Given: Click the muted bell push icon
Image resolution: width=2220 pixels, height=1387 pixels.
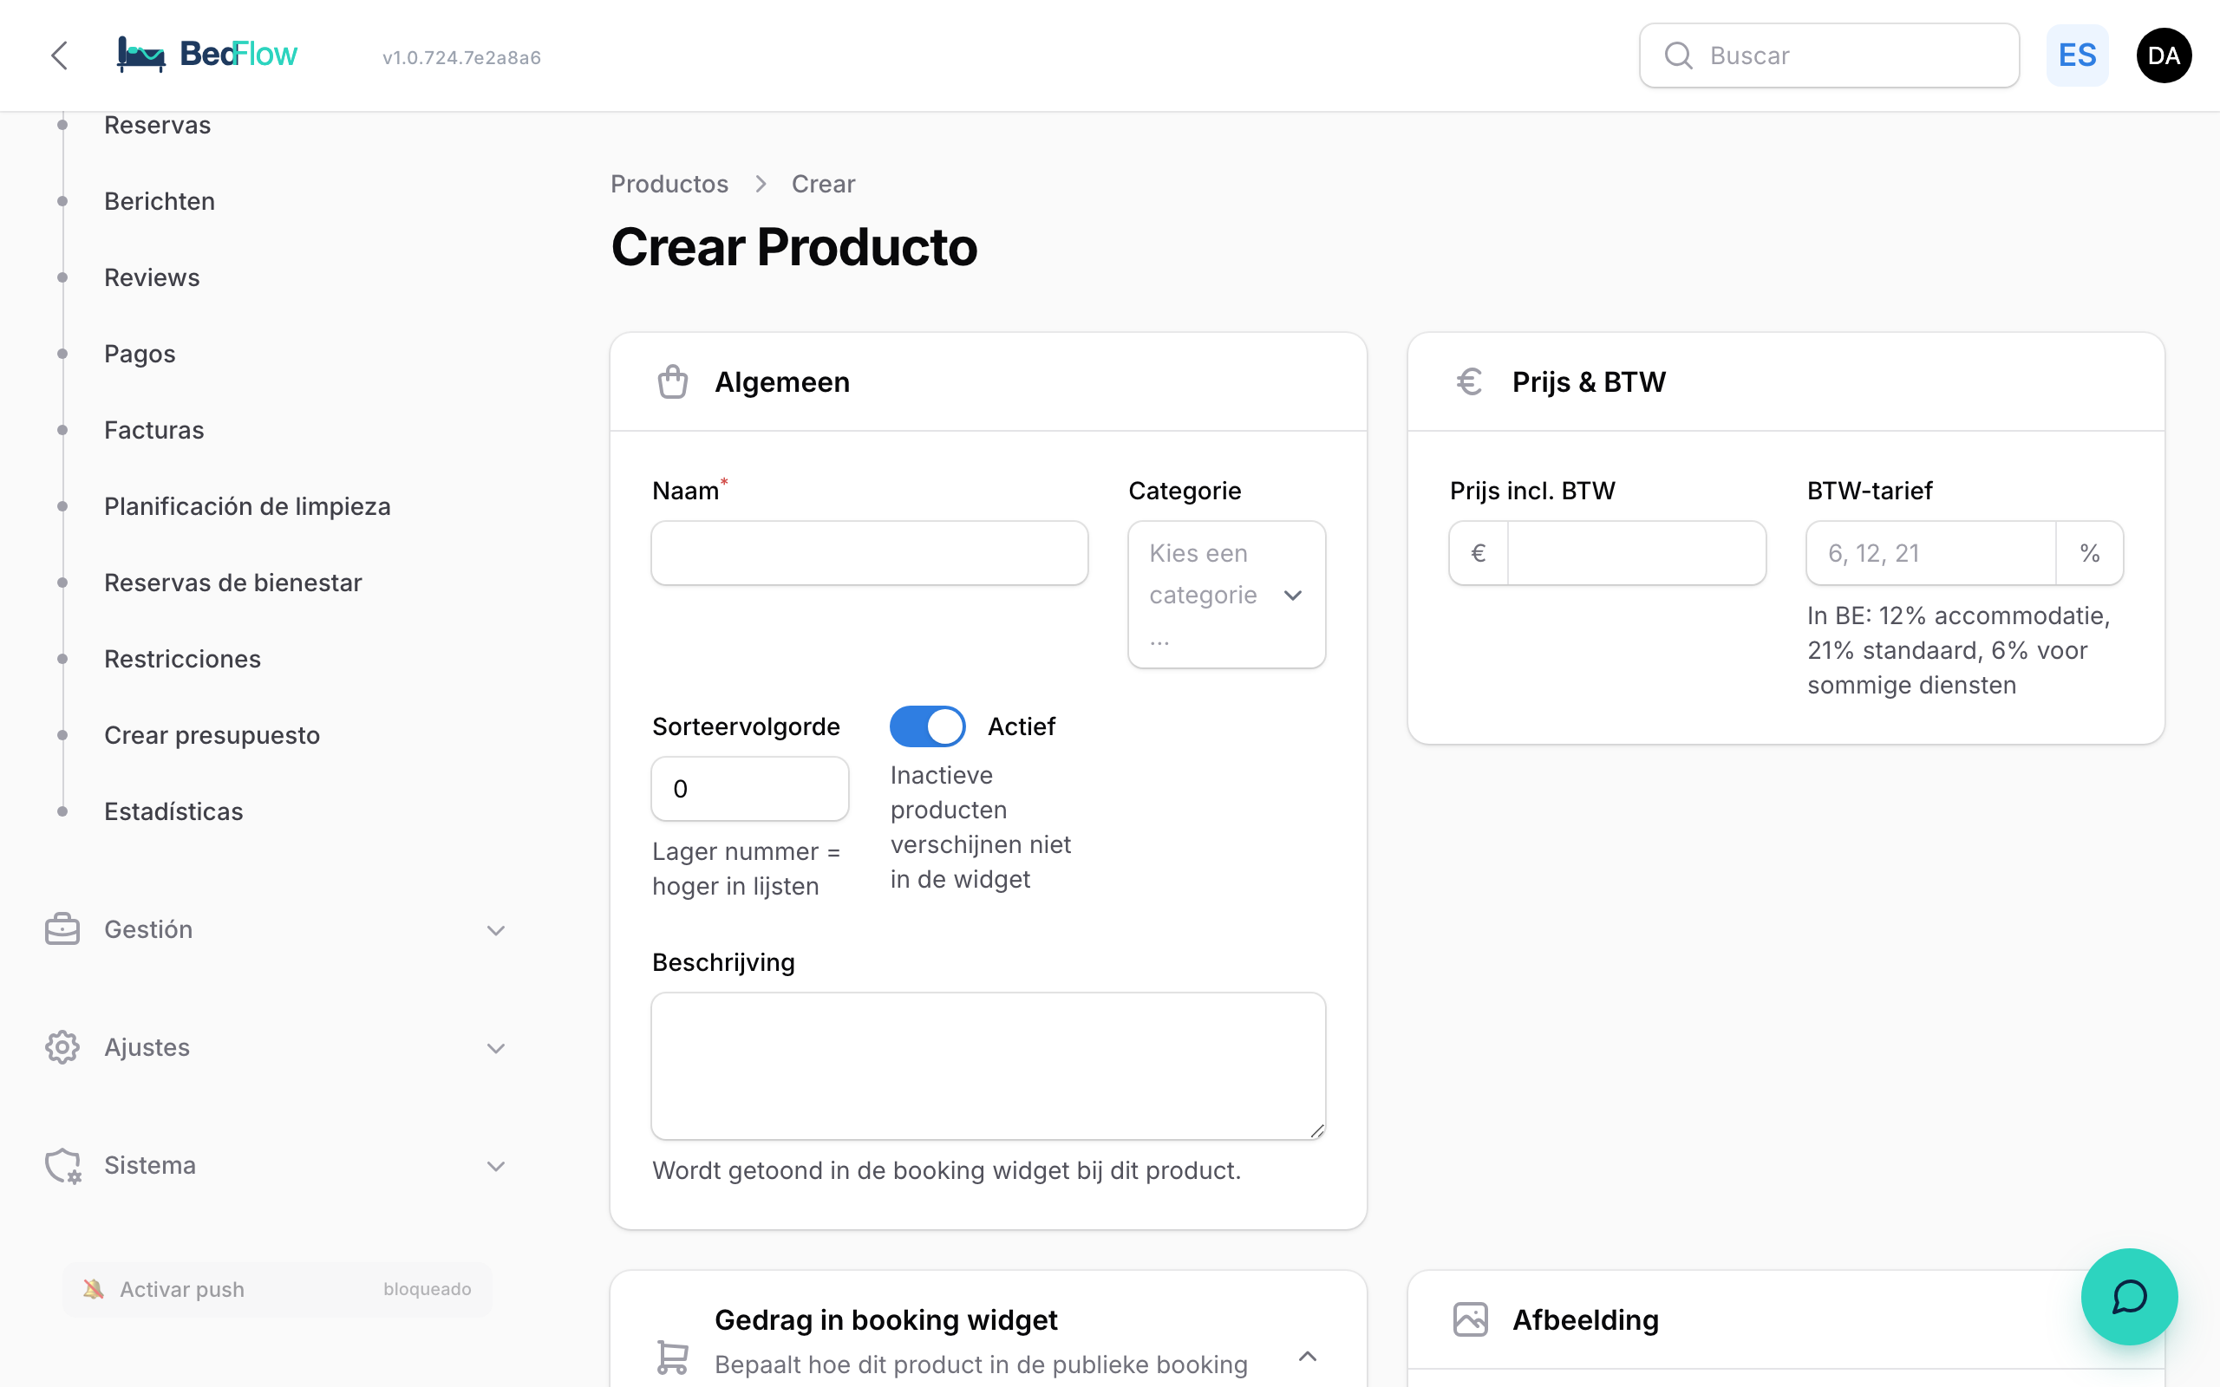Looking at the screenshot, I should pos(93,1289).
